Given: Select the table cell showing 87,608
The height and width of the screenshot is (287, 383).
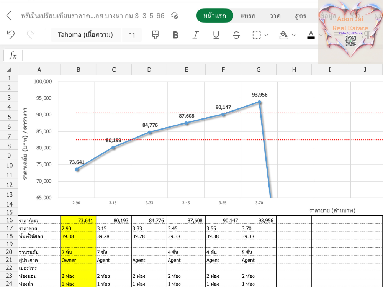Looking at the screenshot, I should (186, 220).
